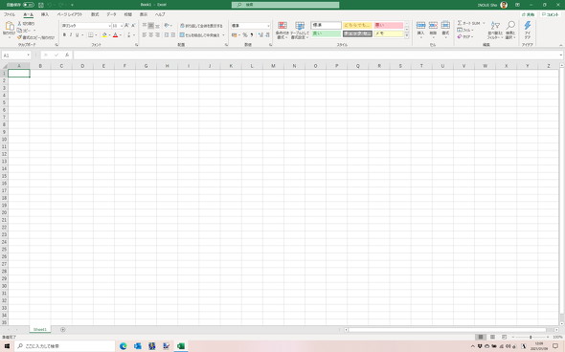Toggle center horizontal alignment
This screenshot has width=565, height=352.
[x=151, y=34]
